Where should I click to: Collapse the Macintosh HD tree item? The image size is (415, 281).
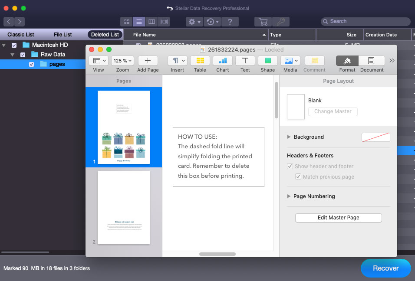point(4,45)
